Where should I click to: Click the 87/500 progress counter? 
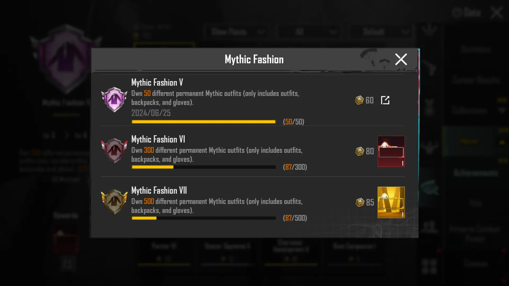click(x=295, y=218)
